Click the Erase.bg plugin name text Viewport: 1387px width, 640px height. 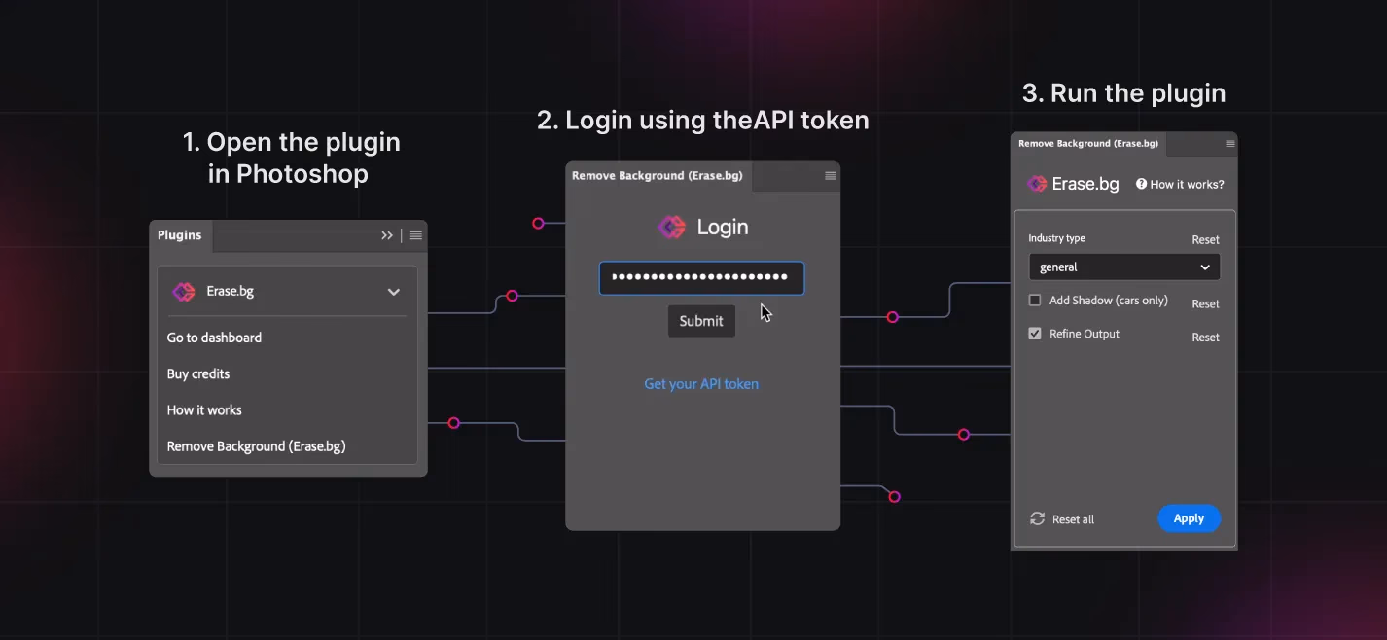tap(231, 292)
